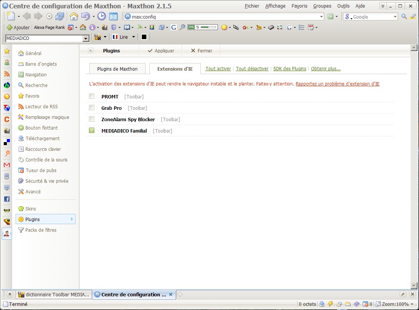419x310 pixels.
Task: Click the Alexa Page Rank button
Action: 49,27
